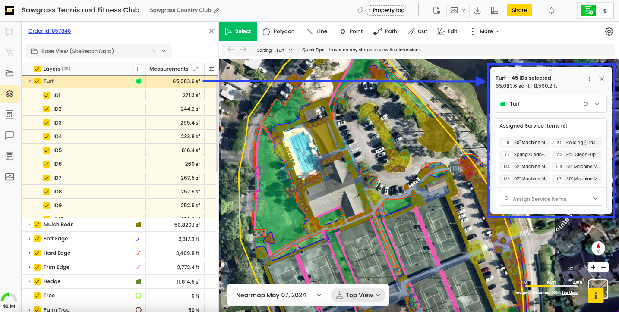Expand the Hard Edge layer
The width and height of the screenshot is (619, 312).
[x=29, y=253]
